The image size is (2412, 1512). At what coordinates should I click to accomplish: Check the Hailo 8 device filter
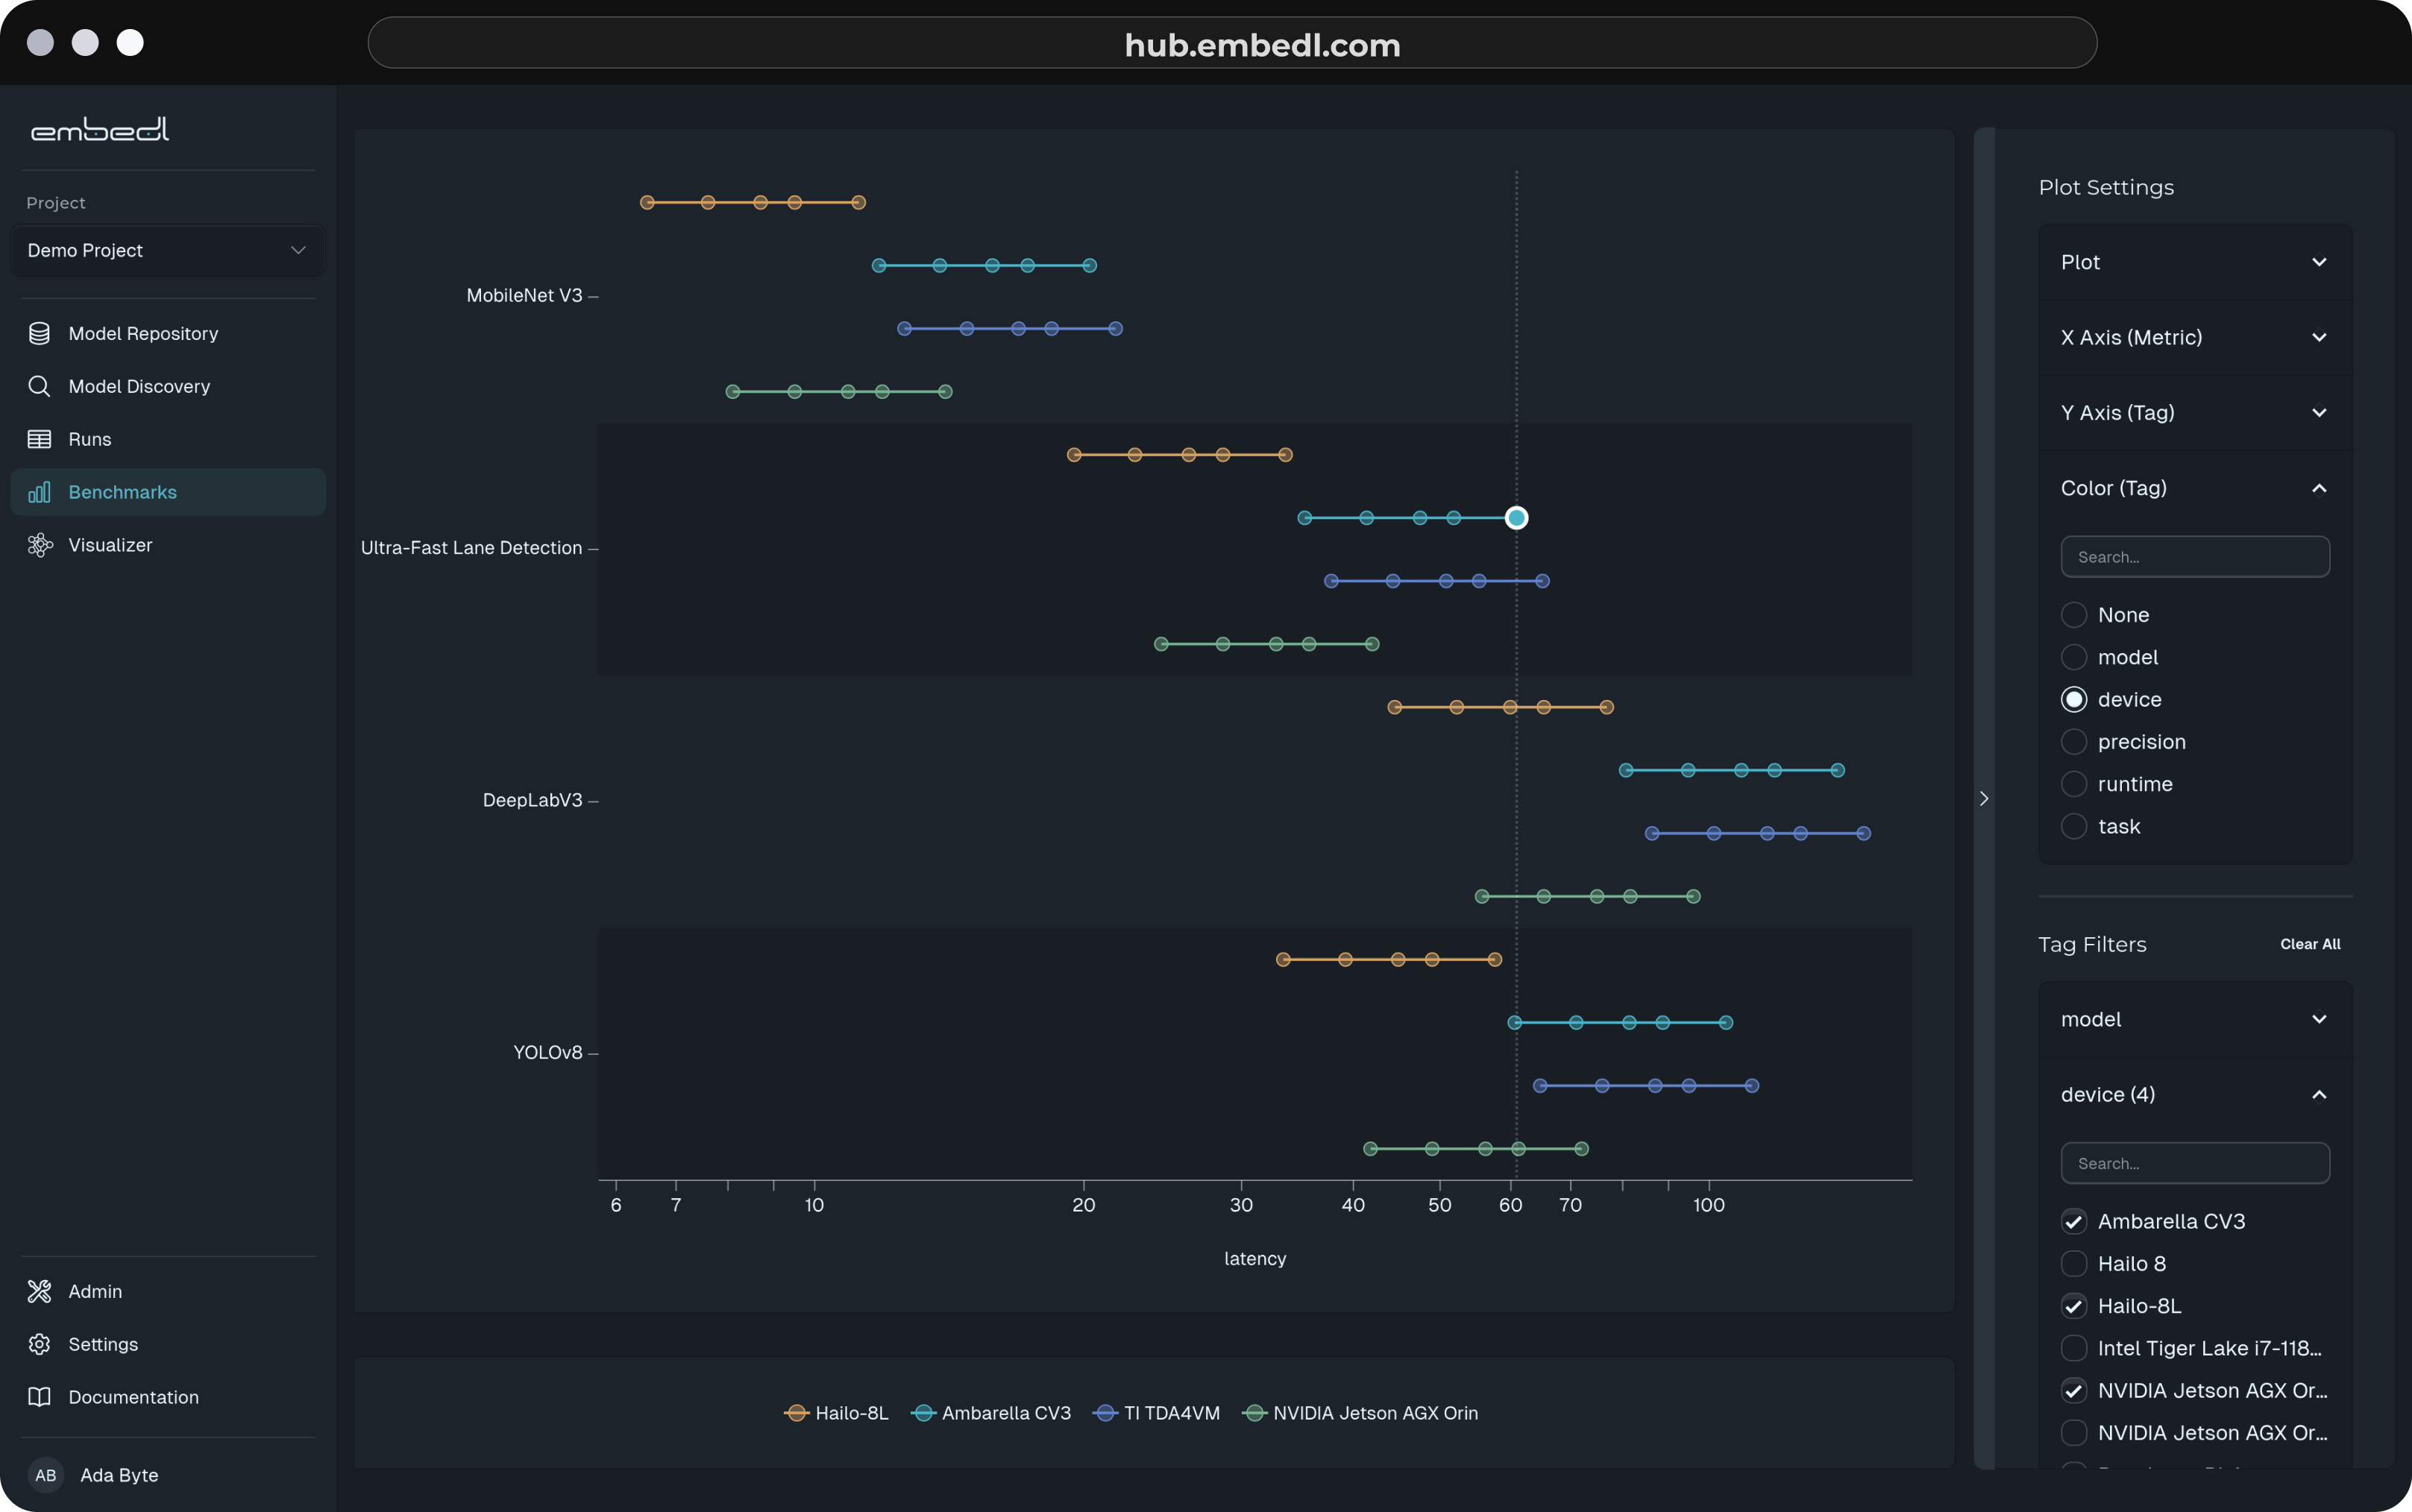(2073, 1264)
